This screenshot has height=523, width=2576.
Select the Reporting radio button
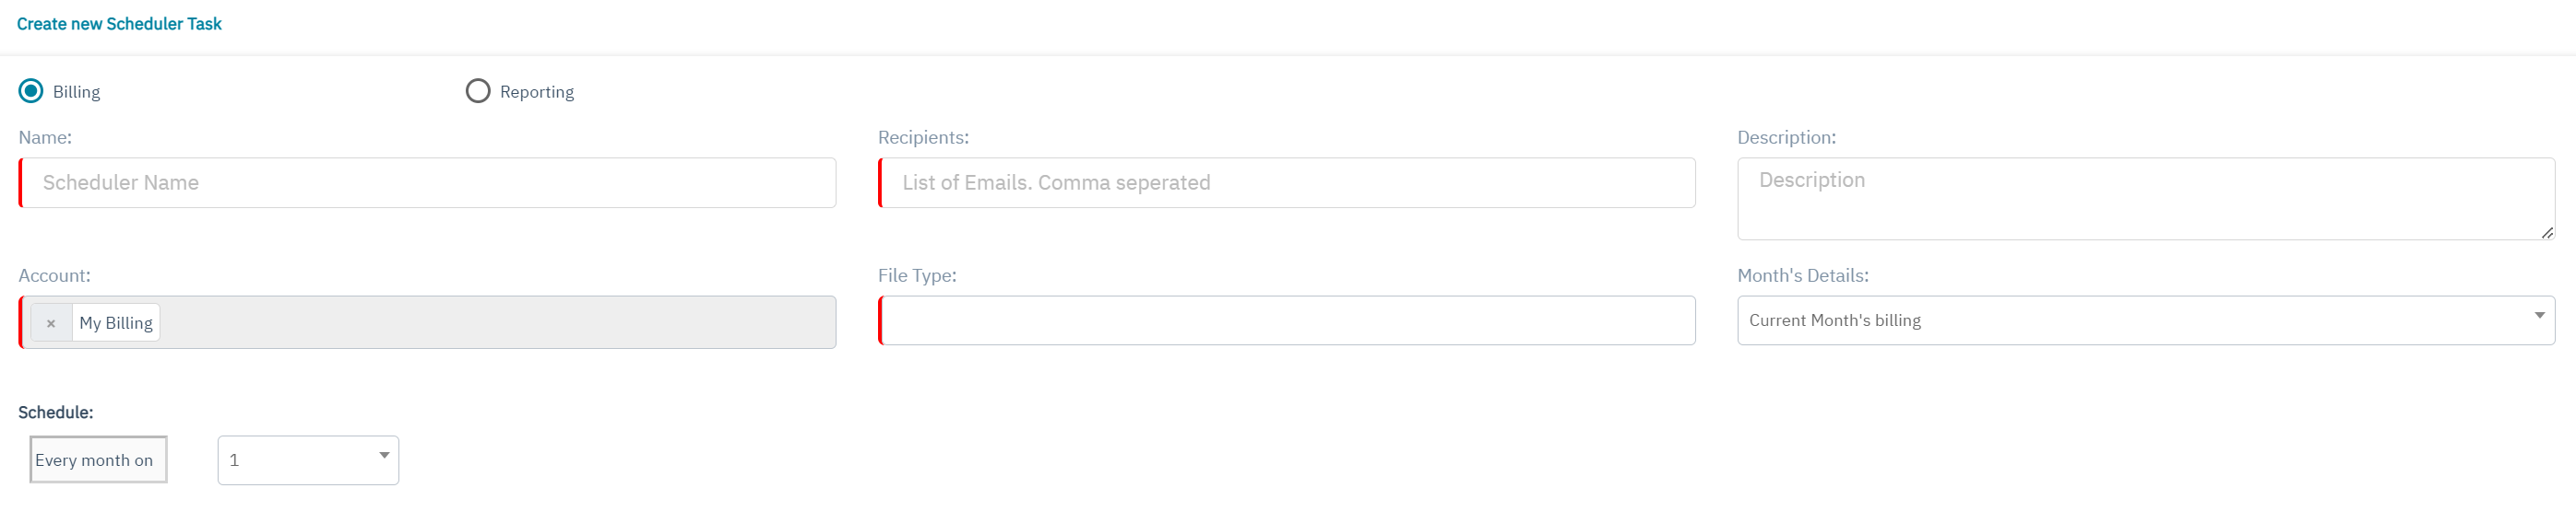[478, 91]
